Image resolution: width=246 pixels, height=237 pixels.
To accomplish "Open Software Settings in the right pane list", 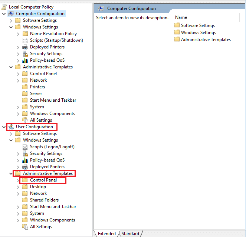I will coord(198,26).
